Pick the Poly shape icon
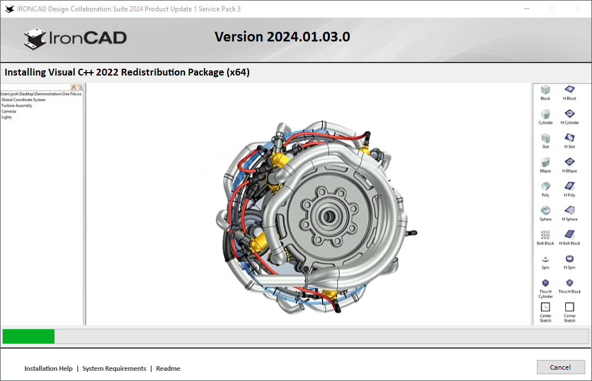The height and width of the screenshot is (381, 592). click(545, 187)
